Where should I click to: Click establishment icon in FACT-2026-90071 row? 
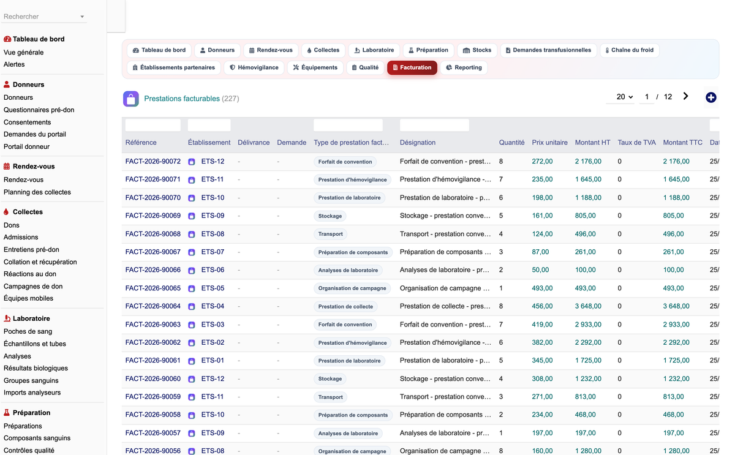pos(192,180)
